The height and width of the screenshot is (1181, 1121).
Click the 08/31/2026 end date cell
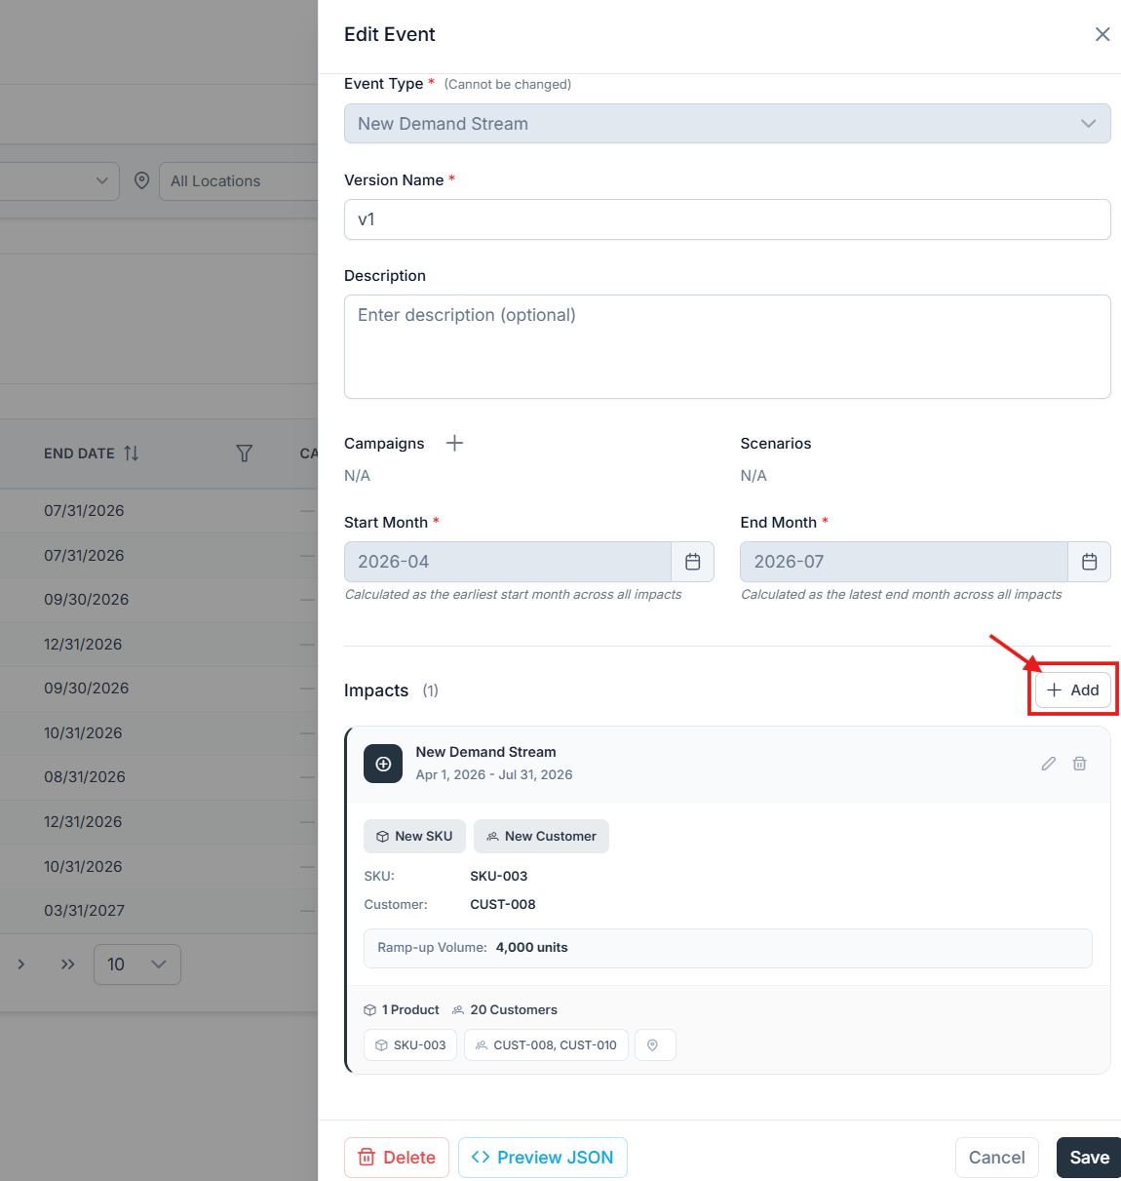pos(85,777)
